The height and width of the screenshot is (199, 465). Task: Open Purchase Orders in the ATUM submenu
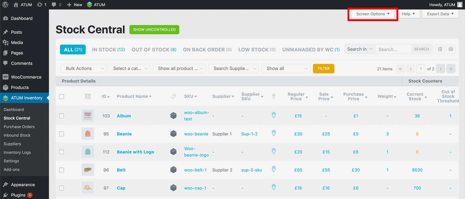19,127
